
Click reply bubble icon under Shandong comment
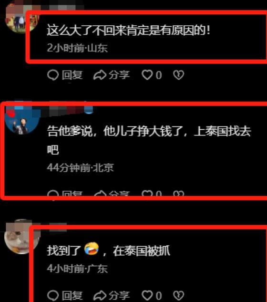tap(53, 75)
